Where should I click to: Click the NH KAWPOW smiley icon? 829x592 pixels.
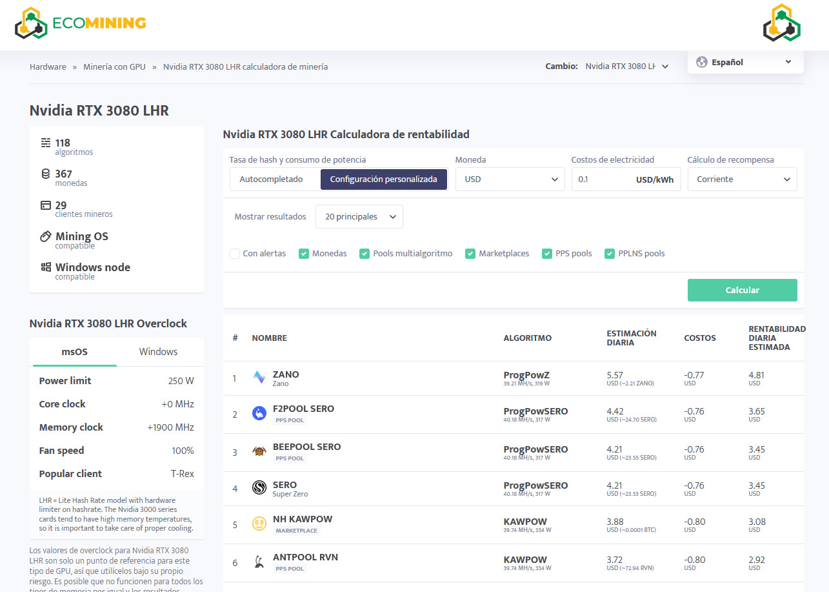coord(259,524)
